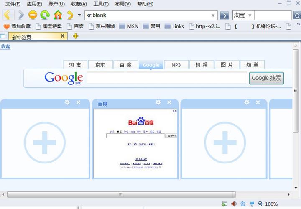
Task: Select the Google search tab
Action: tap(151, 65)
